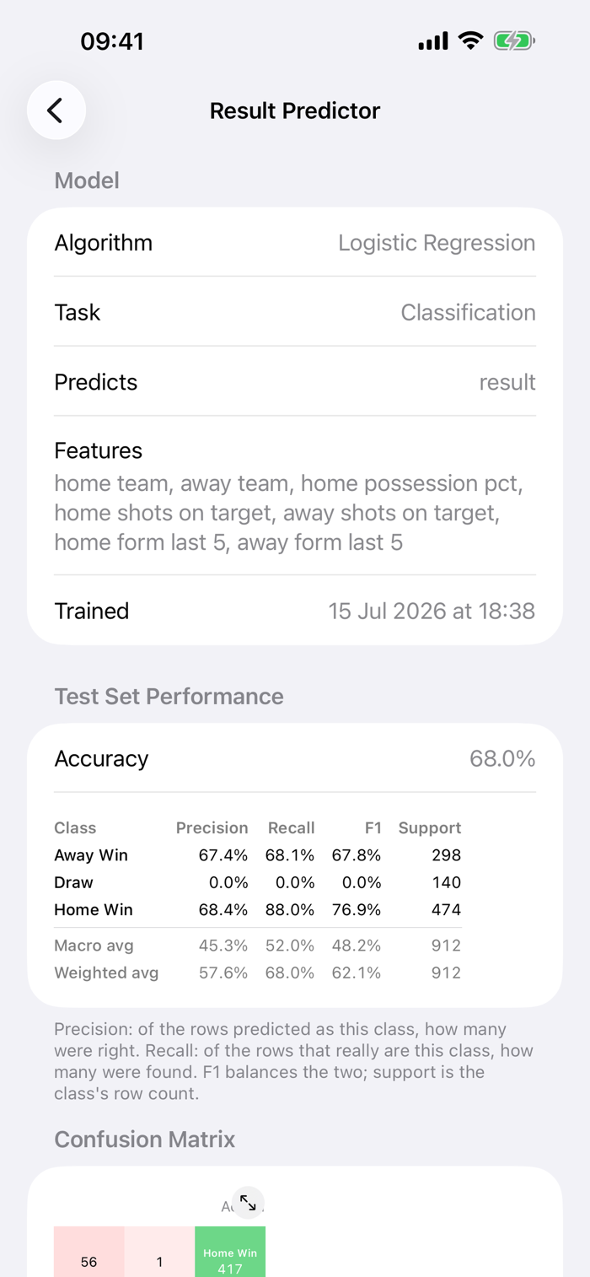Tap the Wi-Fi status icon

(x=470, y=40)
